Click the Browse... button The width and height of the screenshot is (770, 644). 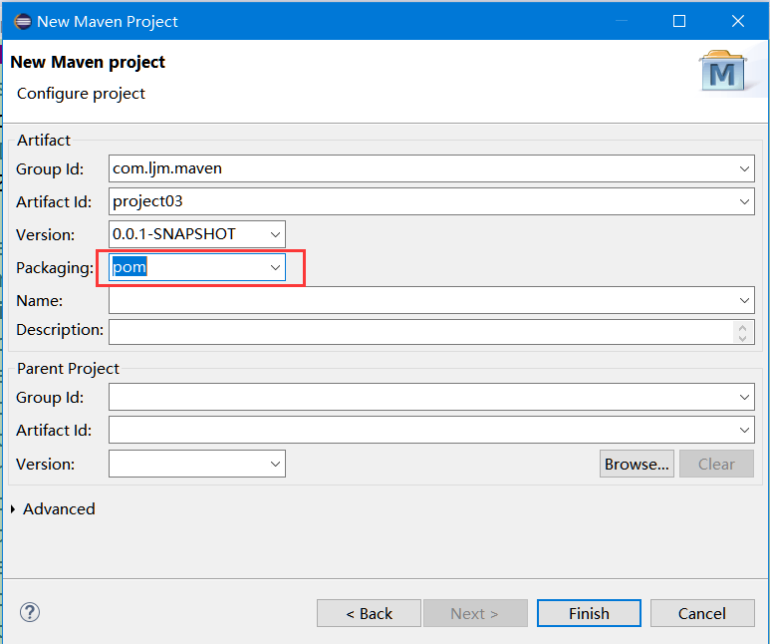tap(637, 464)
